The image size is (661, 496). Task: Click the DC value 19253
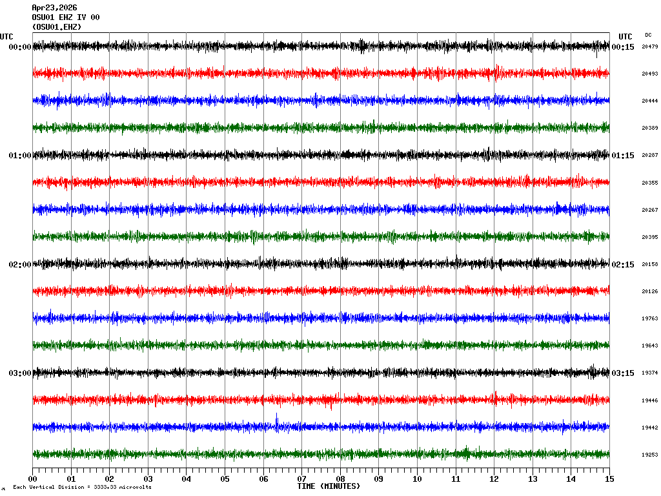(x=649, y=455)
